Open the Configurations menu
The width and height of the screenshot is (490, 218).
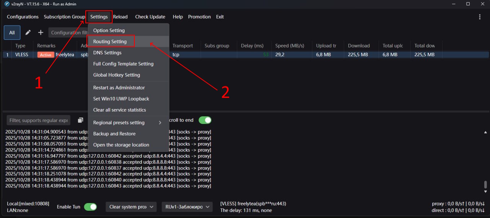(x=23, y=17)
